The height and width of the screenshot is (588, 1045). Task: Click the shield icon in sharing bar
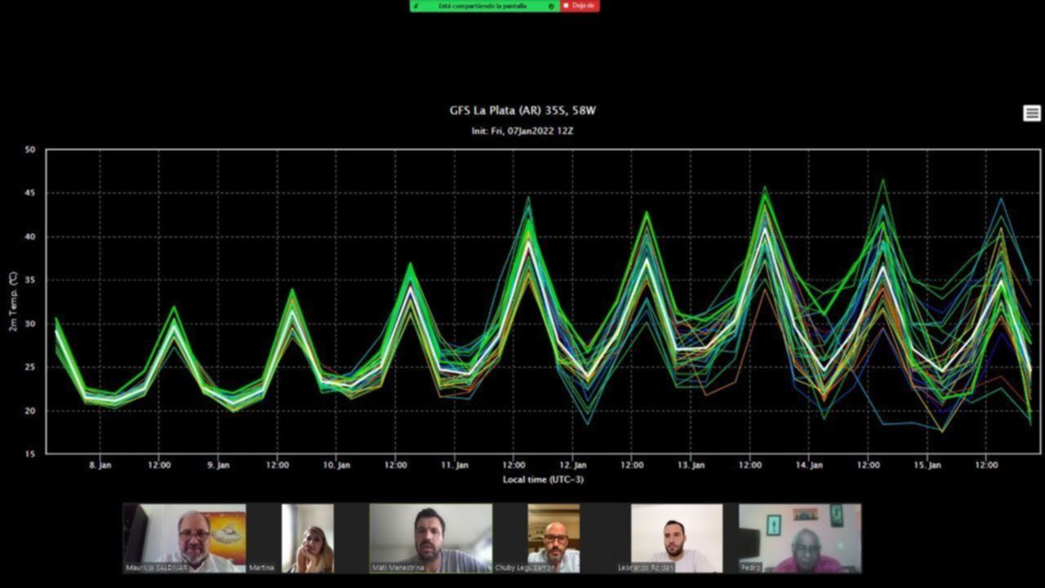point(552,6)
